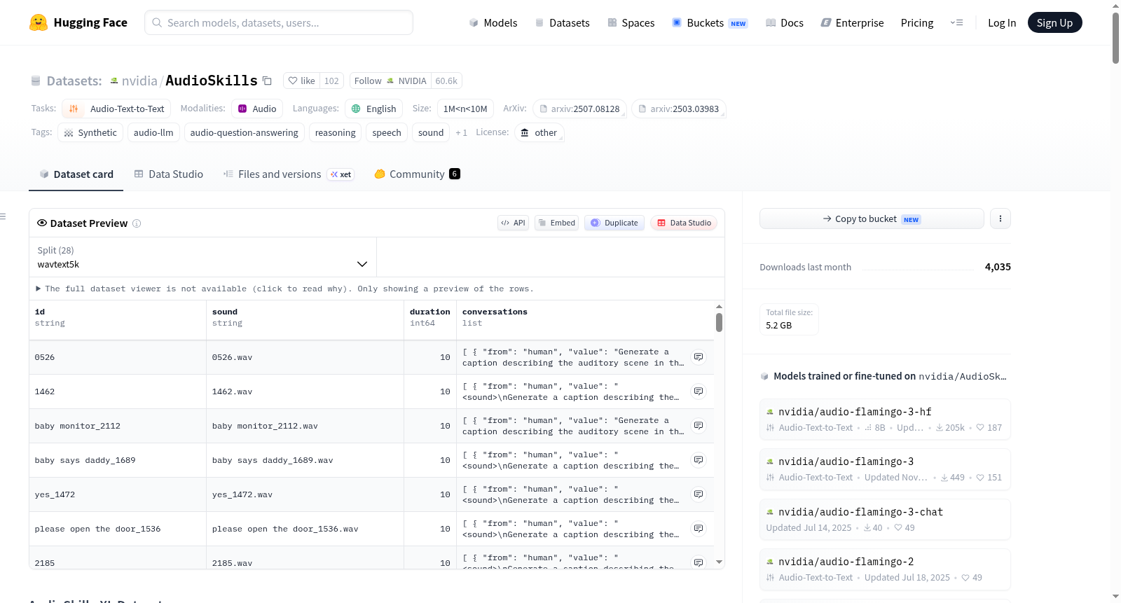Open the nvidia/audio-flamingo-3-hf model card
Image resolution: width=1121 pixels, height=603 pixels.
(x=885, y=419)
